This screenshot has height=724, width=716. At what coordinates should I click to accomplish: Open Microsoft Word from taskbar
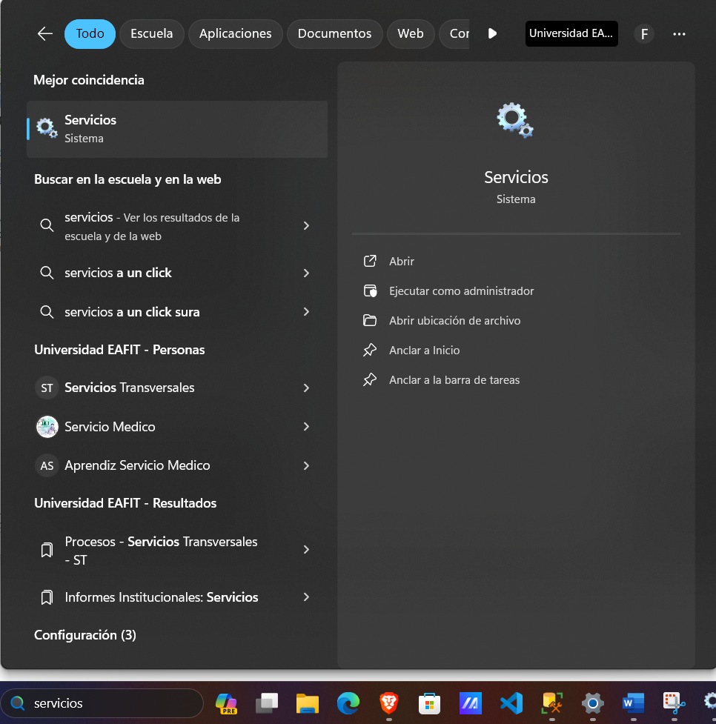click(633, 703)
